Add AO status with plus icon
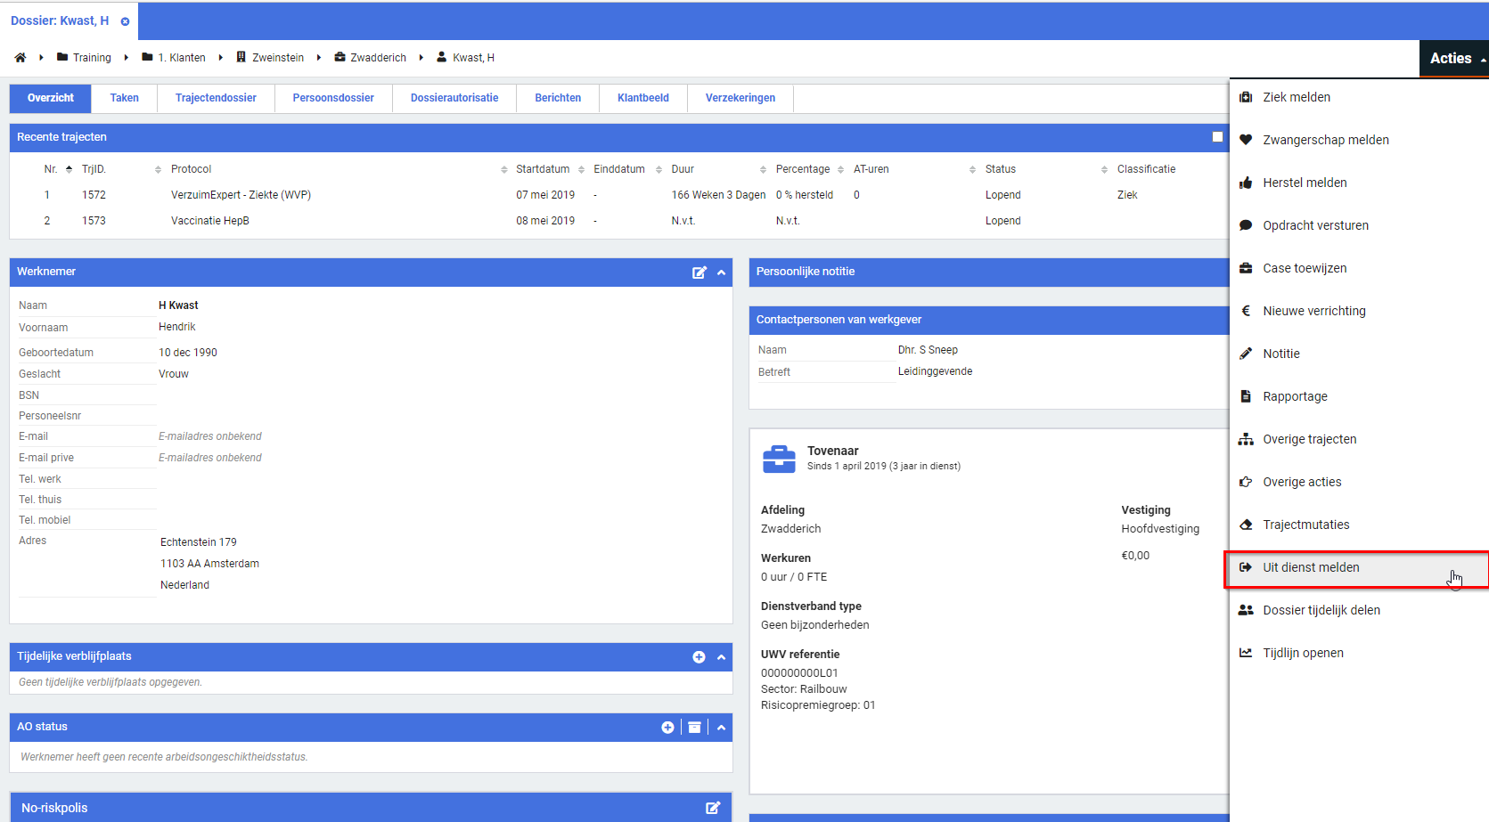Viewport: 1489px width, 822px height. click(667, 728)
